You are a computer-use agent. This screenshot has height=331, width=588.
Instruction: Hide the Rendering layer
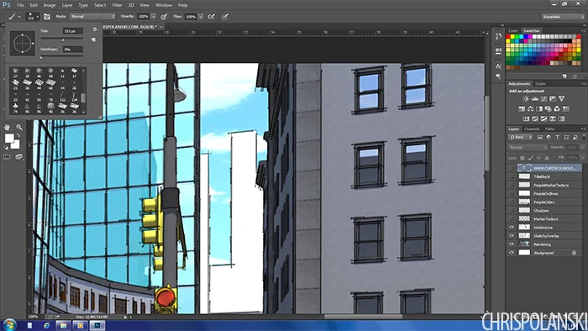pyautogui.click(x=512, y=244)
